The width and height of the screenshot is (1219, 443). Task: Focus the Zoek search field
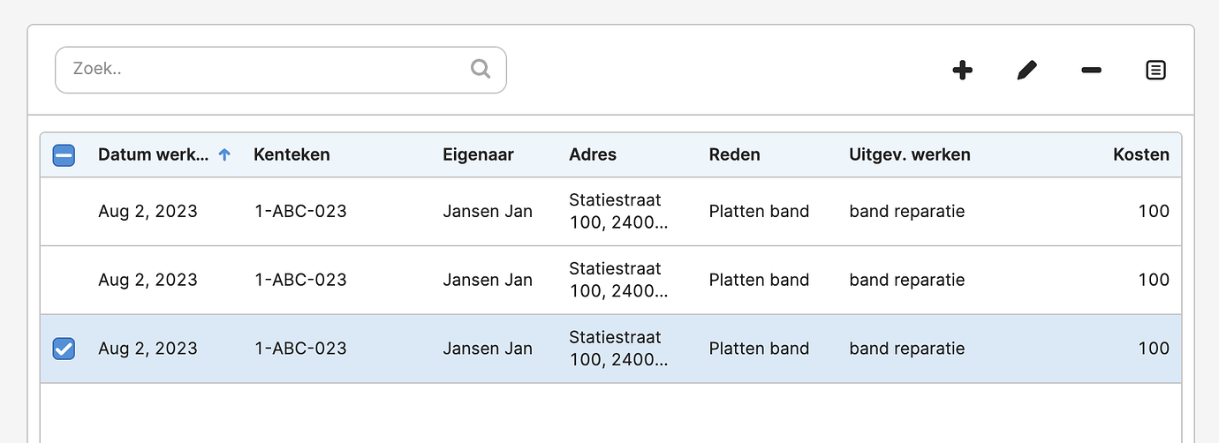(x=281, y=70)
